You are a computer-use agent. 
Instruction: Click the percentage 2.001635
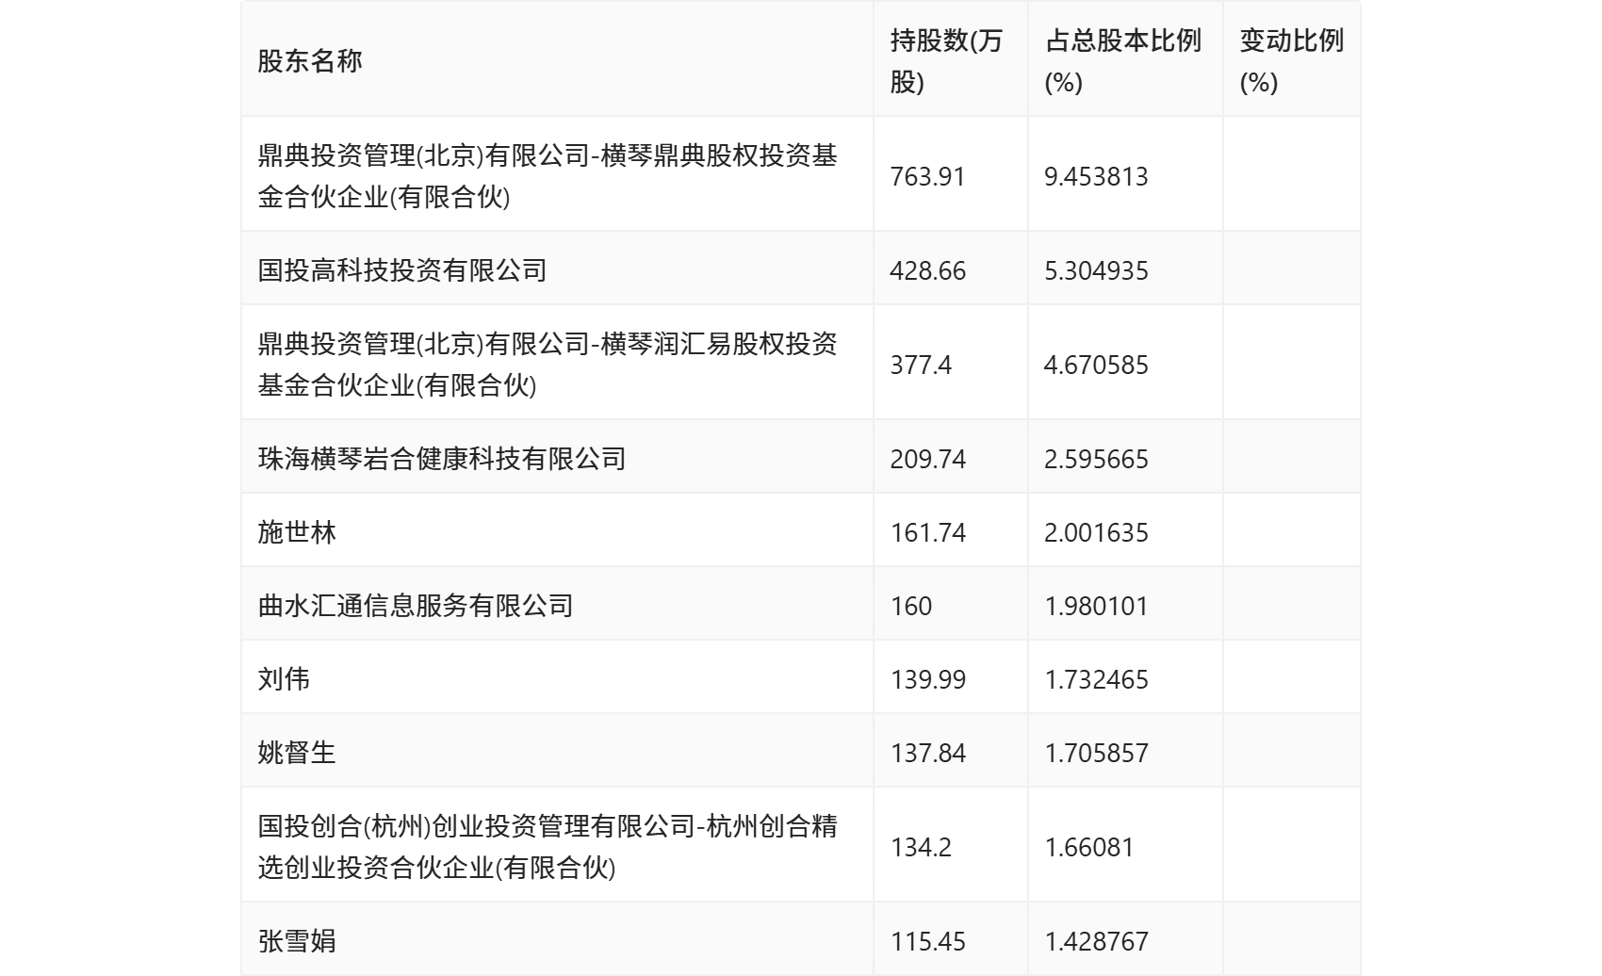pos(1096,532)
